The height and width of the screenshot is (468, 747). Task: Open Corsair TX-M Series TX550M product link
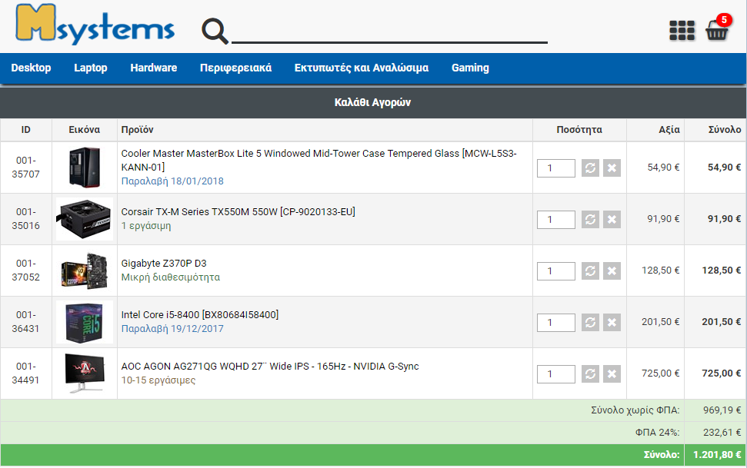pos(238,212)
